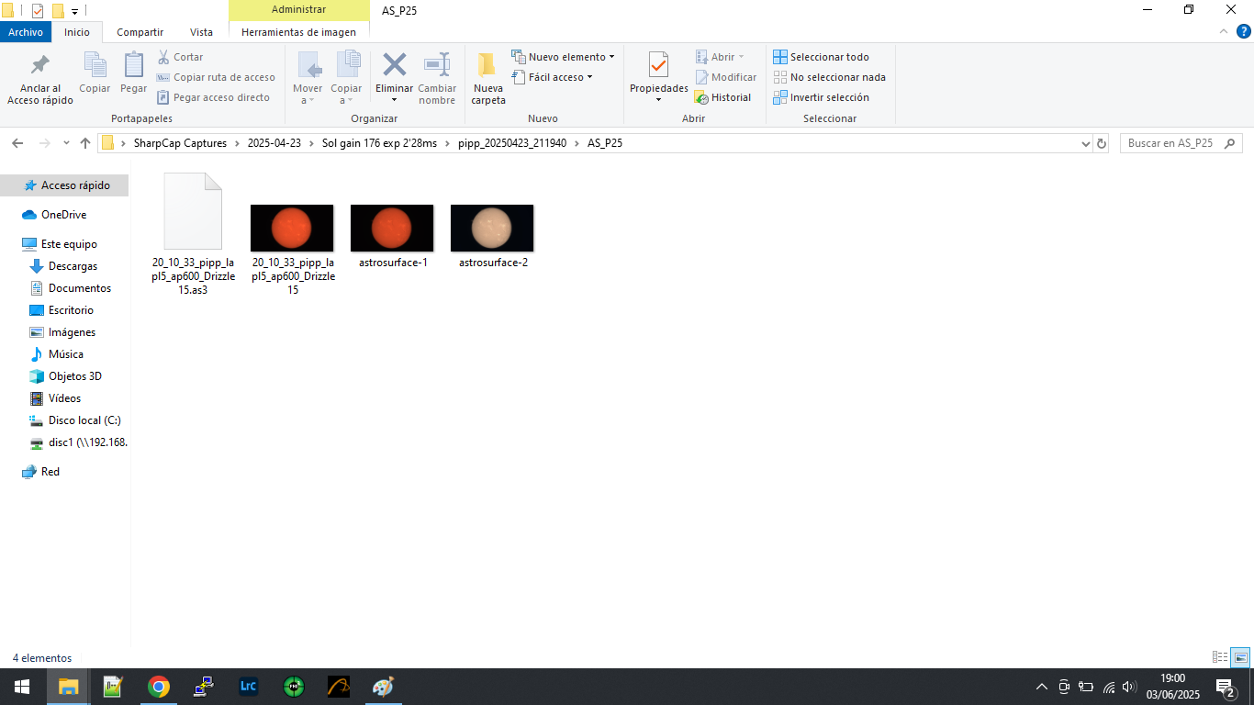Click Cortar in the clipboard group

(180, 57)
